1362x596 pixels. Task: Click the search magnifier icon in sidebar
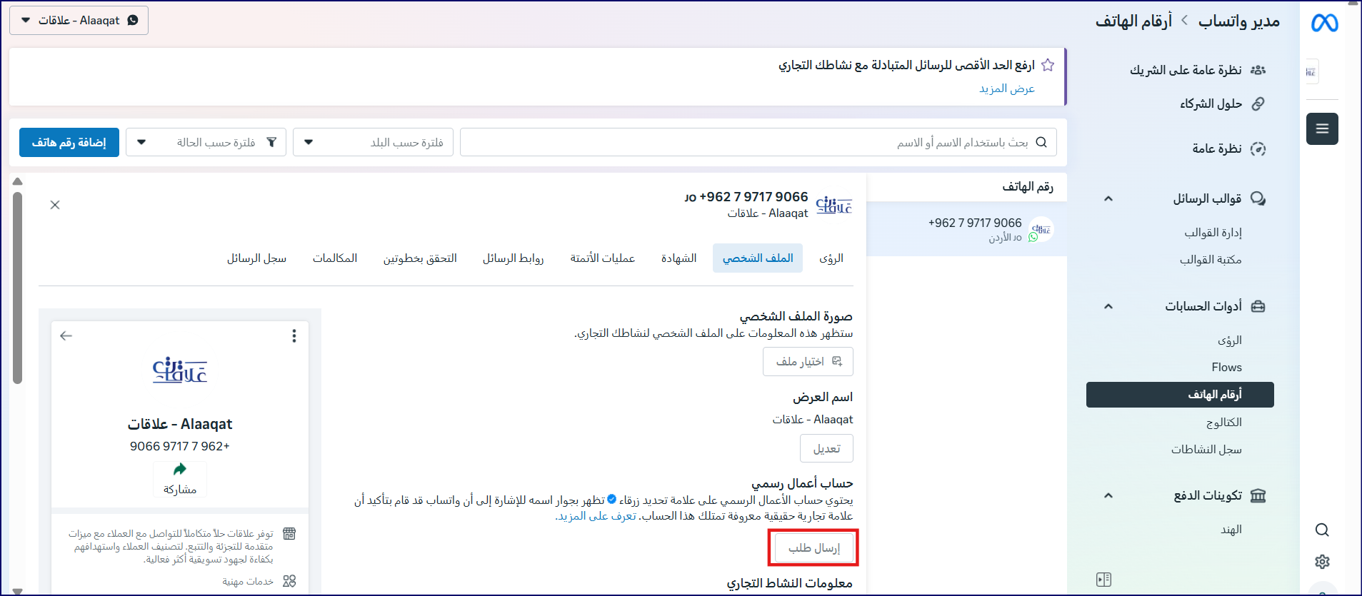[1322, 530]
